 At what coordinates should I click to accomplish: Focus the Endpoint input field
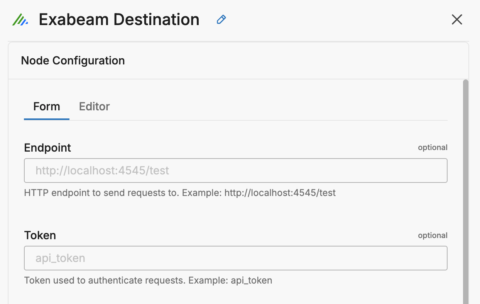[x=236, y=171]
